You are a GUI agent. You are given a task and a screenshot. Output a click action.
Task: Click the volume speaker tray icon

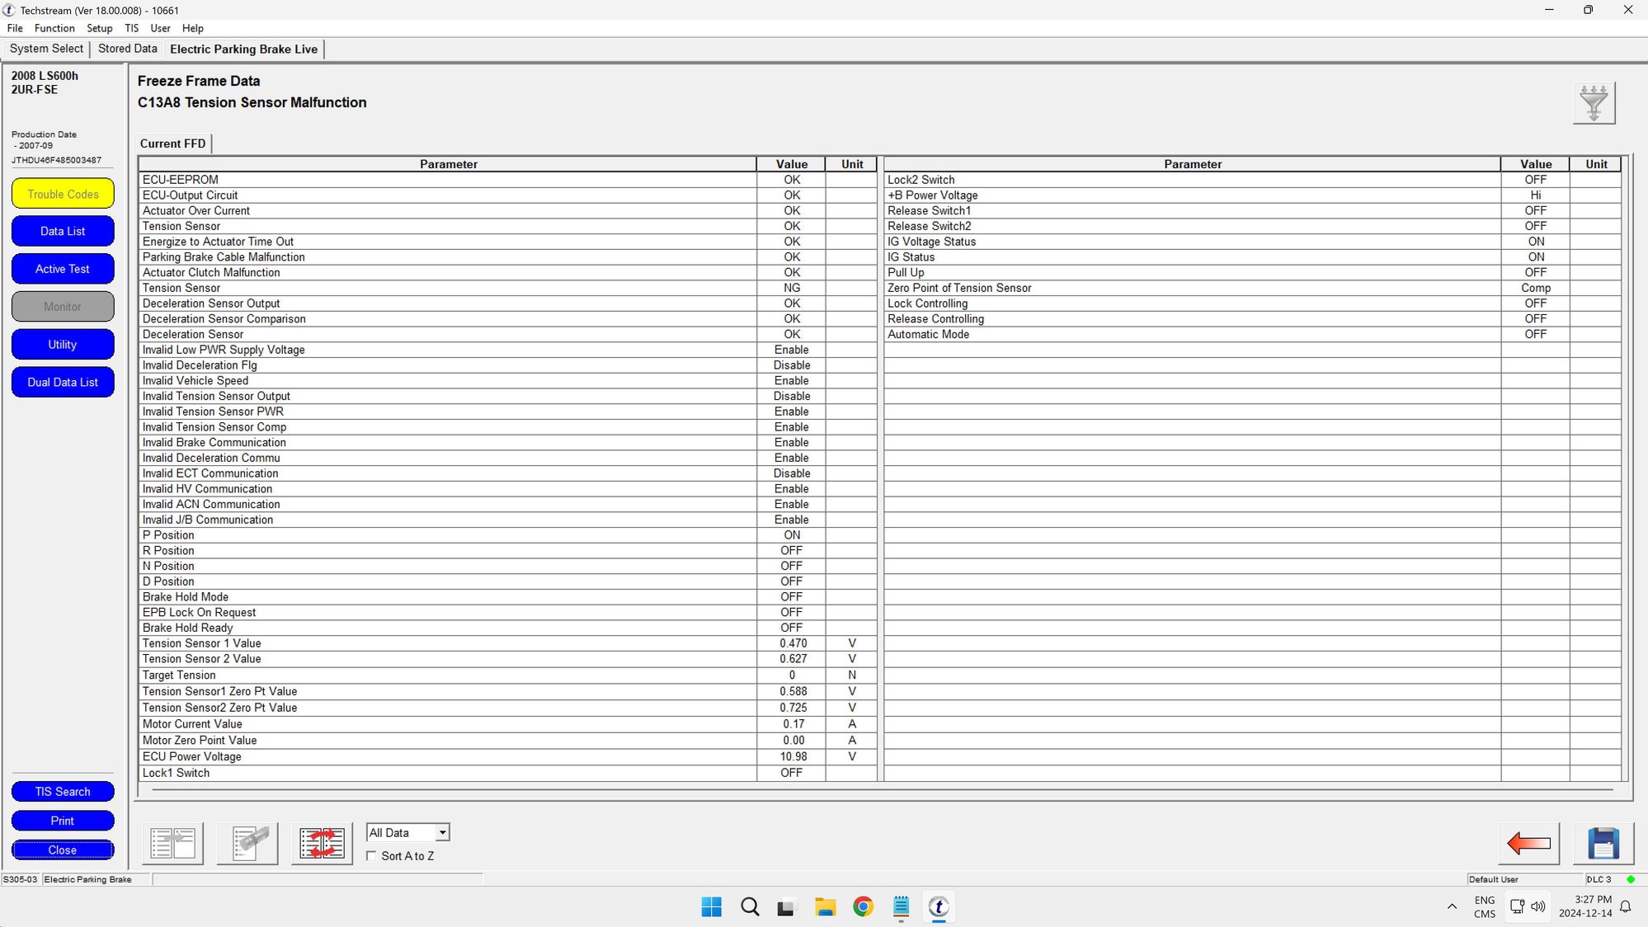point(1538,907)
